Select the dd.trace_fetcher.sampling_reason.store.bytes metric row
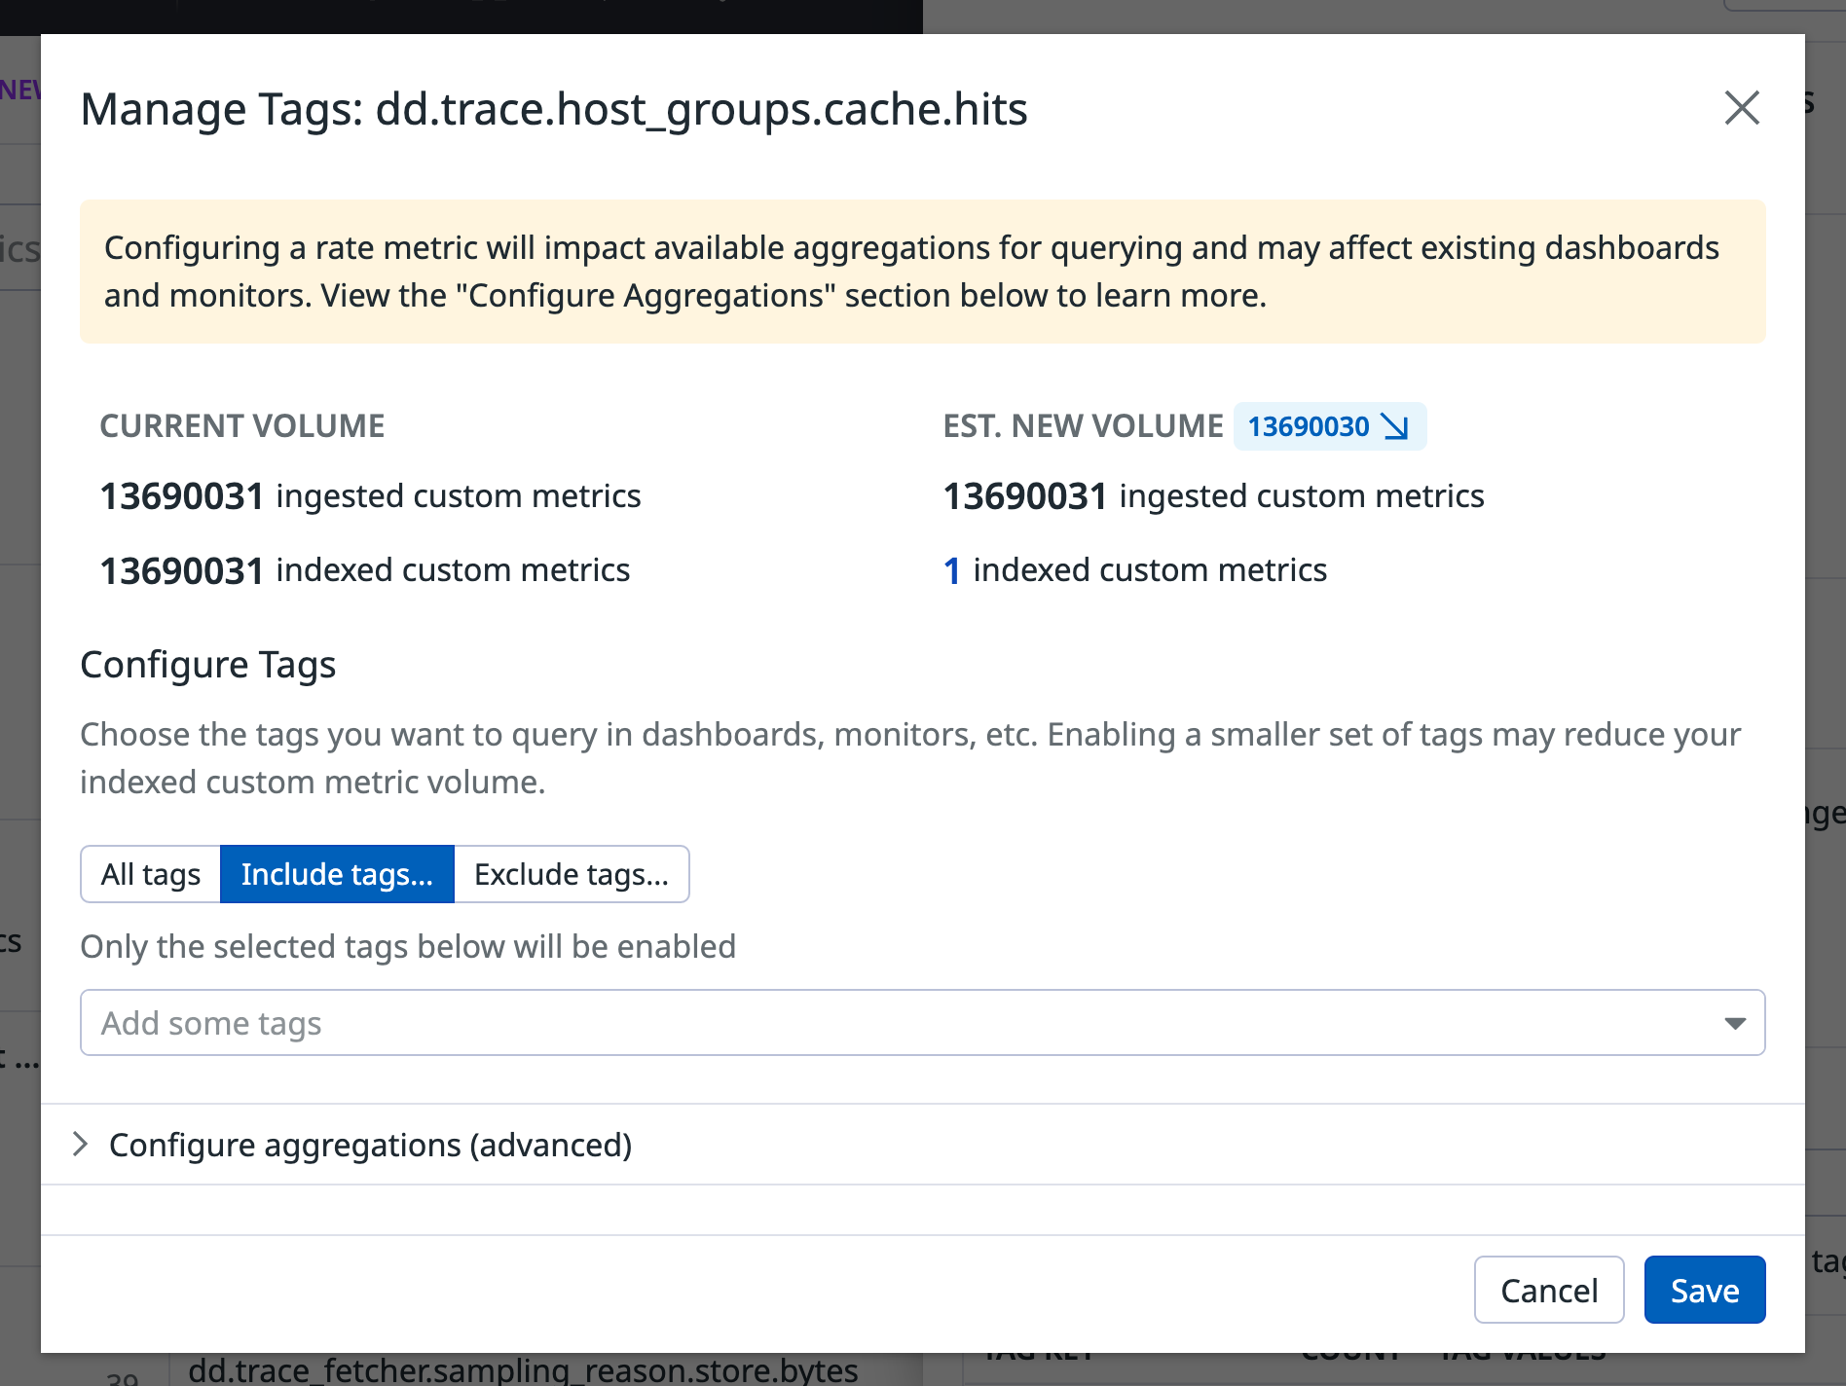Screen dimensions: 1846x1386 tap(526, 1370)
